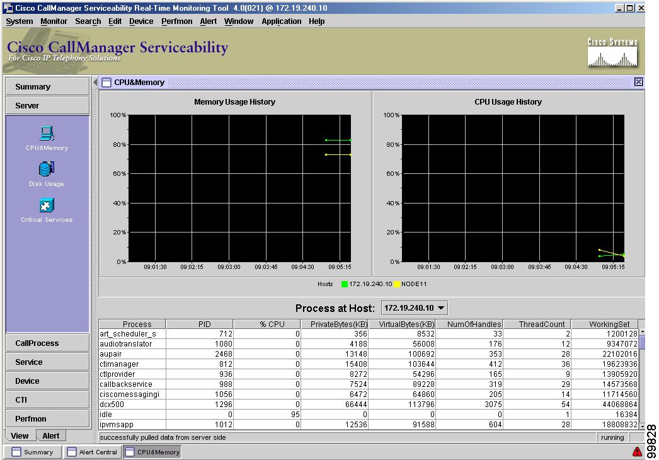Open the Alert menu

pos(209,21)
